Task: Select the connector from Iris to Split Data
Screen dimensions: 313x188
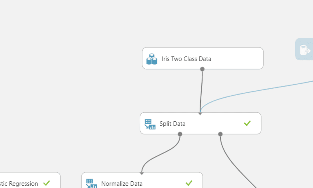Action: pyautogui.click(x=201, y=91)
